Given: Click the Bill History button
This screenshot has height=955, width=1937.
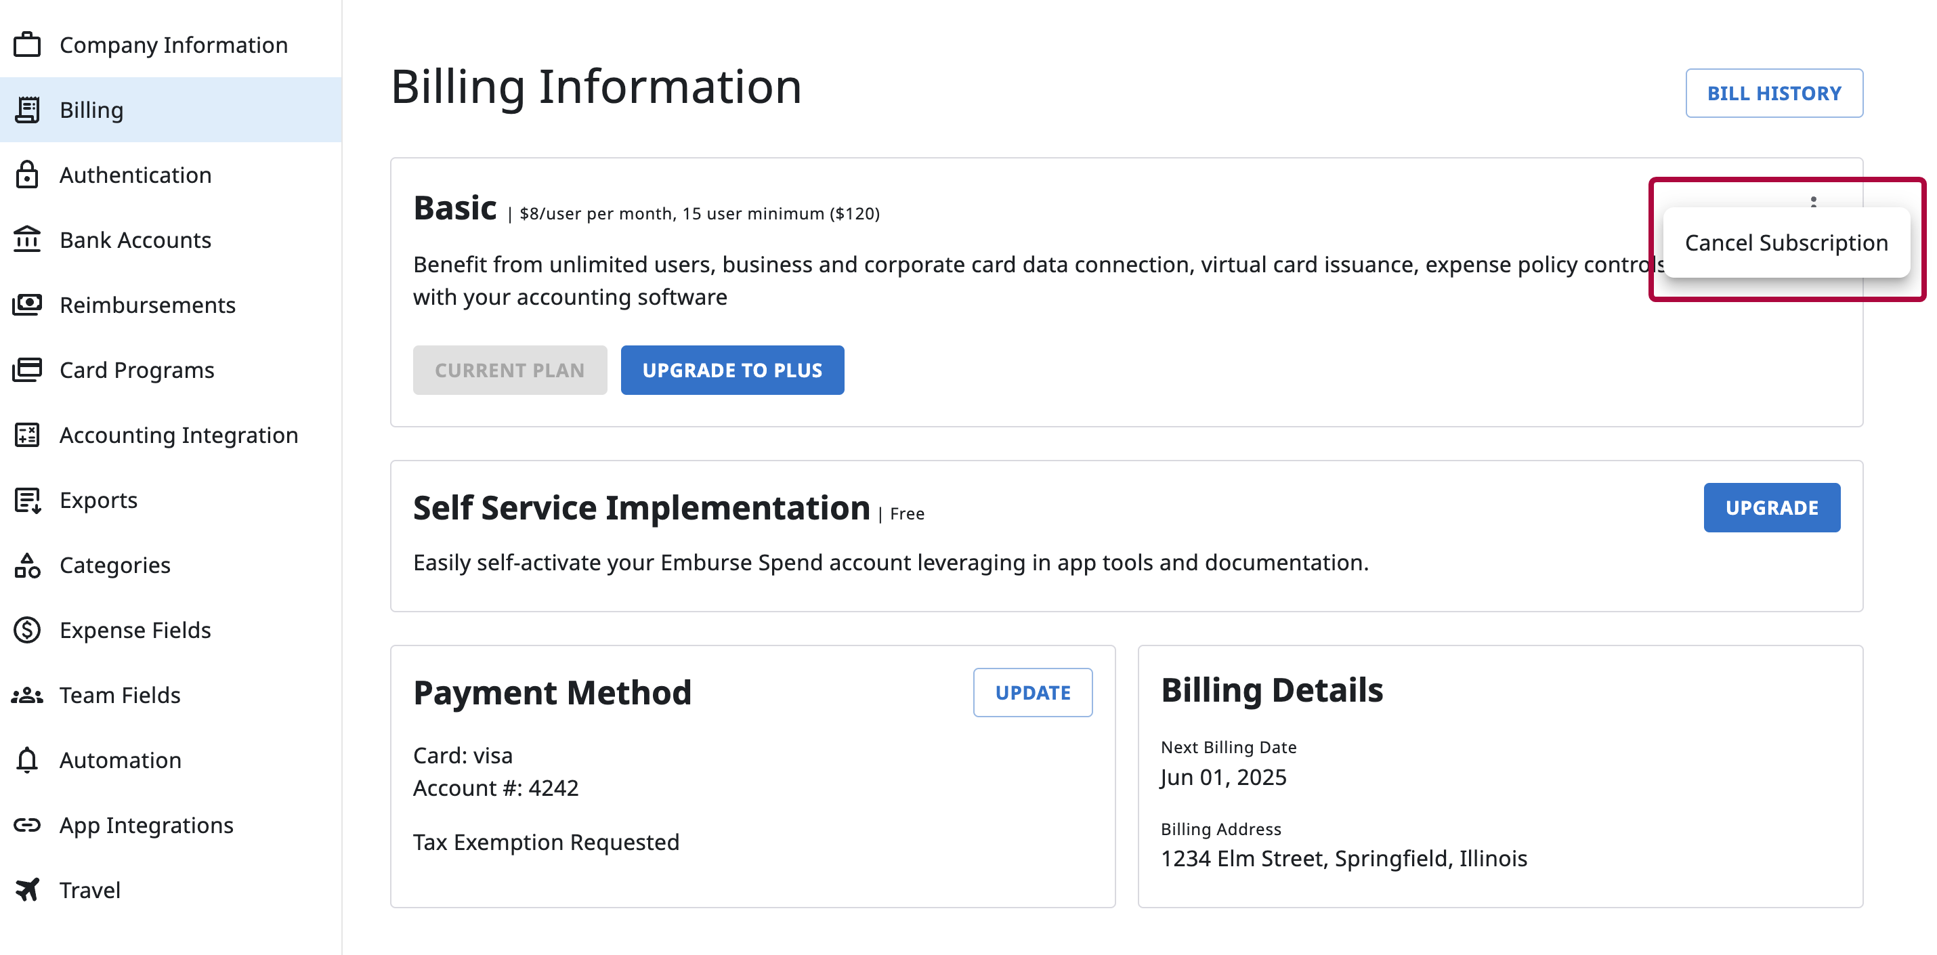Looking at the screenshot, I should click(1773, 93).
